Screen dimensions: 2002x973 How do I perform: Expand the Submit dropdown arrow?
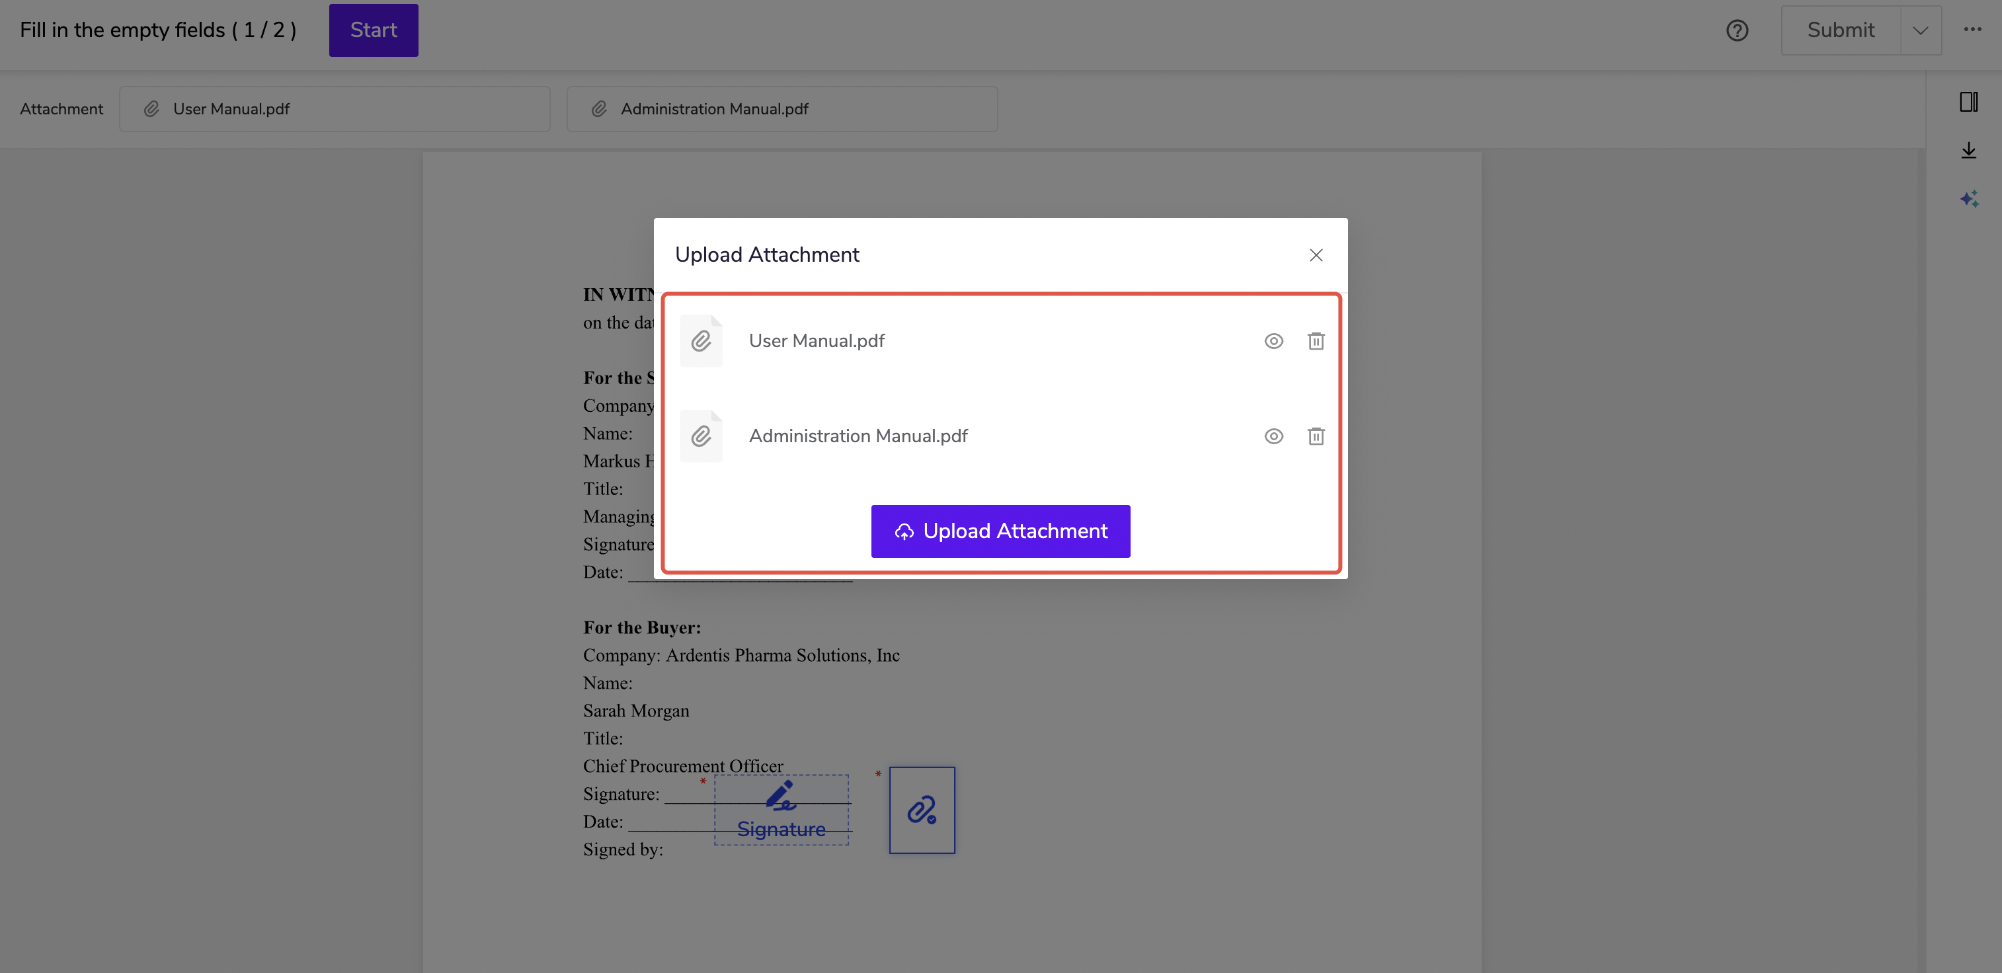[x=1919, y=30]
